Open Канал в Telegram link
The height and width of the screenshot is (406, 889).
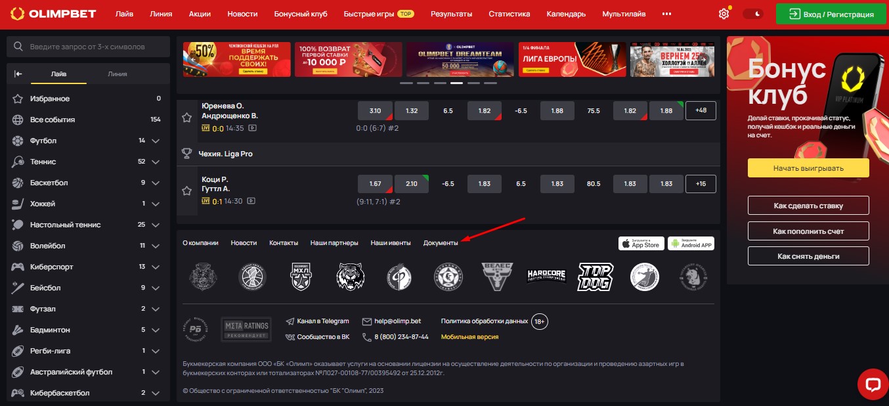click(x=318, y=321)
